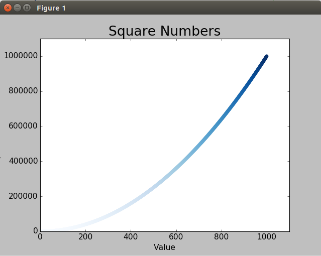This screenshot has height=256, width=321.
Task: Click the 1000000 y-axis tick label
Action: pyautogui.click(x=21, y=55)
